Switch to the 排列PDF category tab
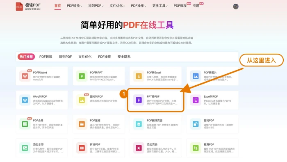Viewport: 287px width, 162px height. 65,57
